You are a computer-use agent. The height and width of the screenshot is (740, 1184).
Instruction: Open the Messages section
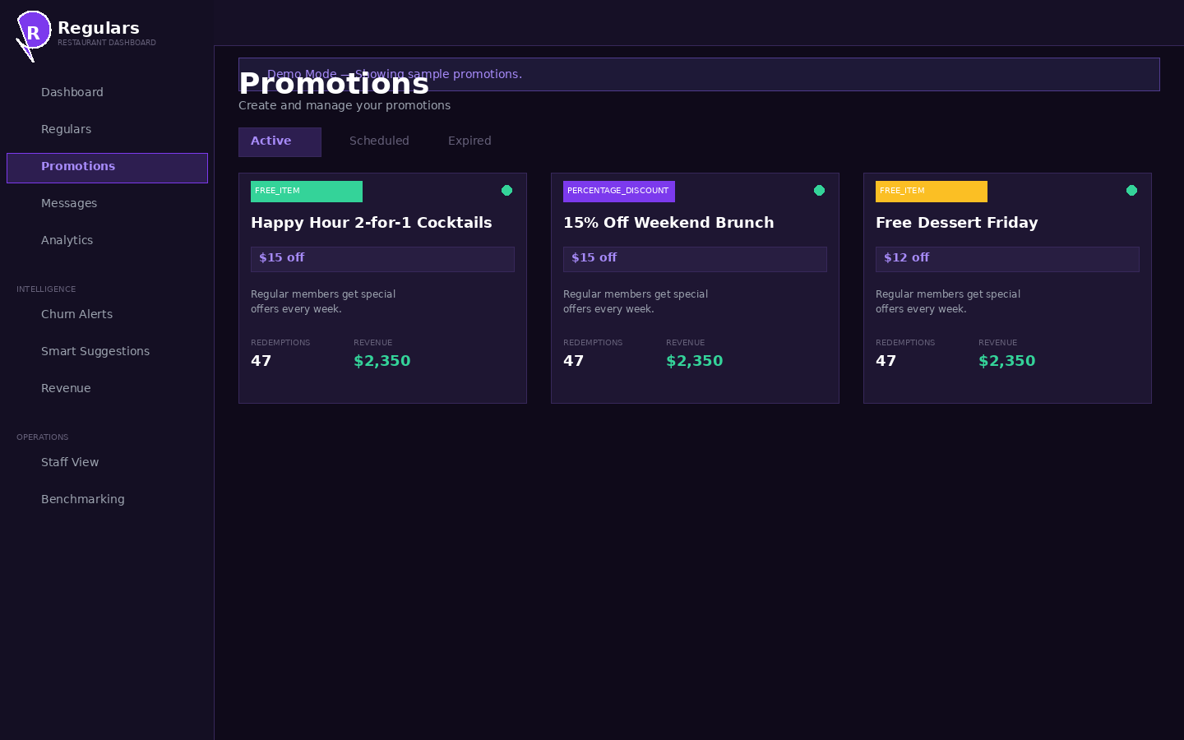tap(69, 203)
